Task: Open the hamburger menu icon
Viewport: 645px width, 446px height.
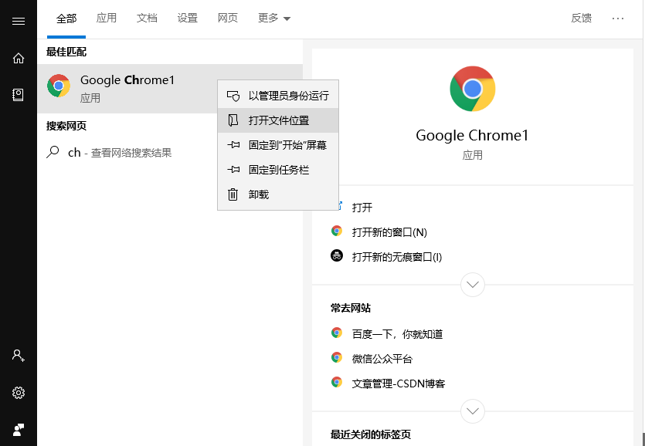Action: coord(19,21)
